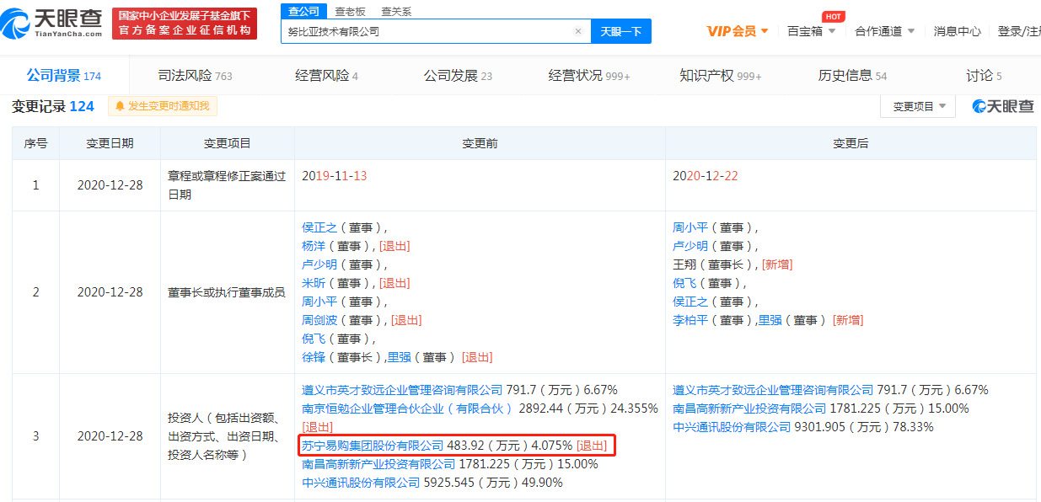
Task: Click the 章程或章程修正案通过日期 cell
Action: [x=227, y=185]
